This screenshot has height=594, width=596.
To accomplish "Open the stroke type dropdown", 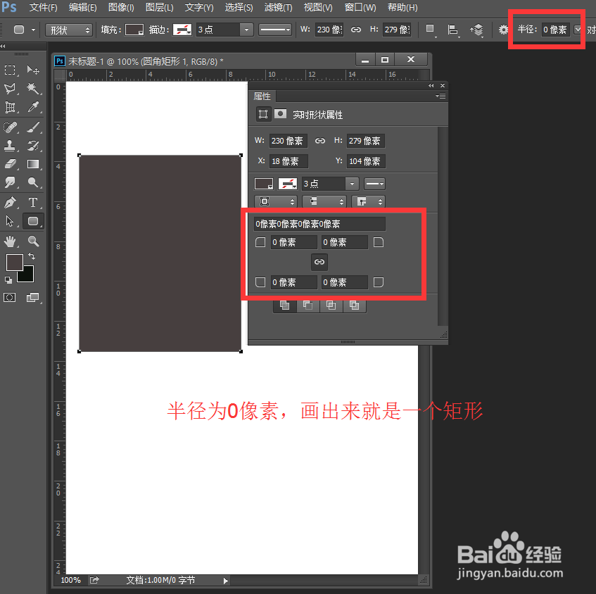I will click(274, 30).
